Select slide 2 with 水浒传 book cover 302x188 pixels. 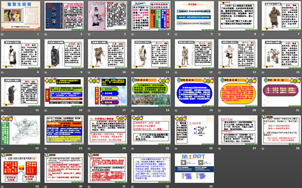64,16
